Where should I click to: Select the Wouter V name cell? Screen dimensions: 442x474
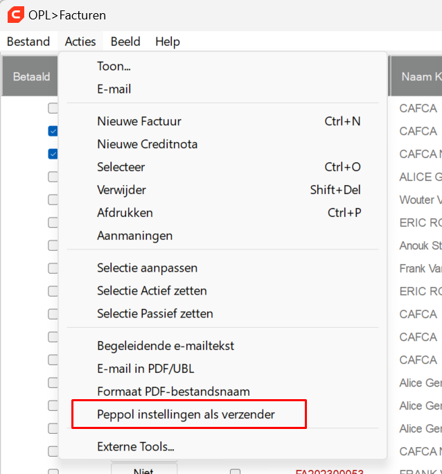pyautogui.click(x=421, y=200)
